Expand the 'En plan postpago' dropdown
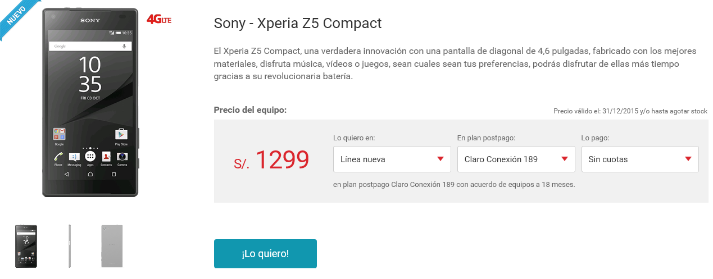 click(x=516, y=159)
